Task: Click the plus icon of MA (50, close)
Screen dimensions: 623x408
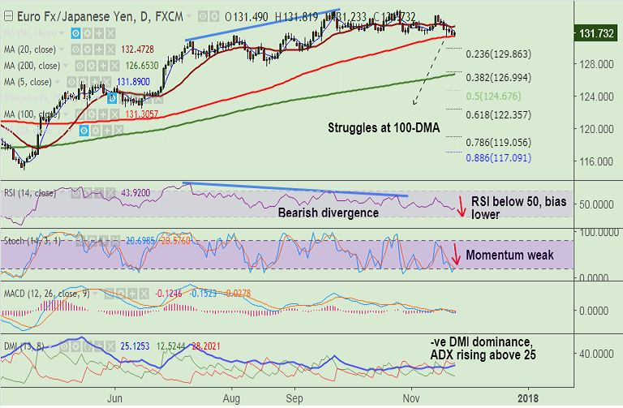Action: coord(99,33)
